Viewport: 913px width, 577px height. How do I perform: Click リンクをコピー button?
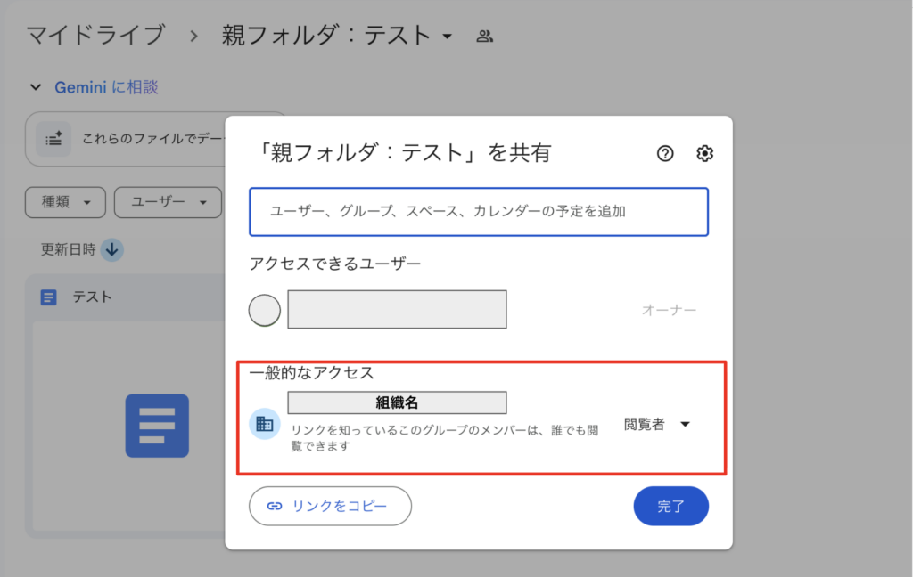point(330,506)
